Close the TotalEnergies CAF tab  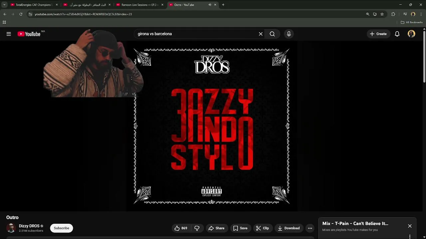point(57,5)
